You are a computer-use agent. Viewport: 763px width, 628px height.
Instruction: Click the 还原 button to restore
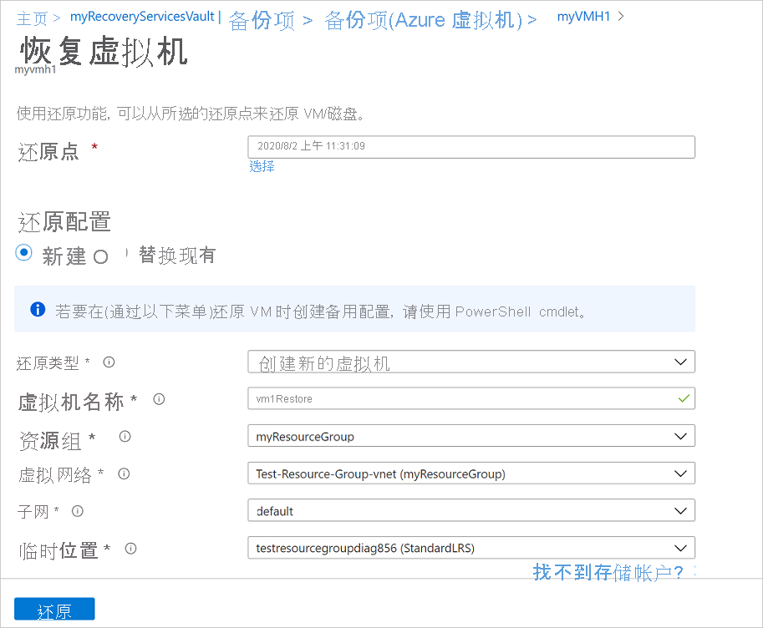(x=53, y=609)
